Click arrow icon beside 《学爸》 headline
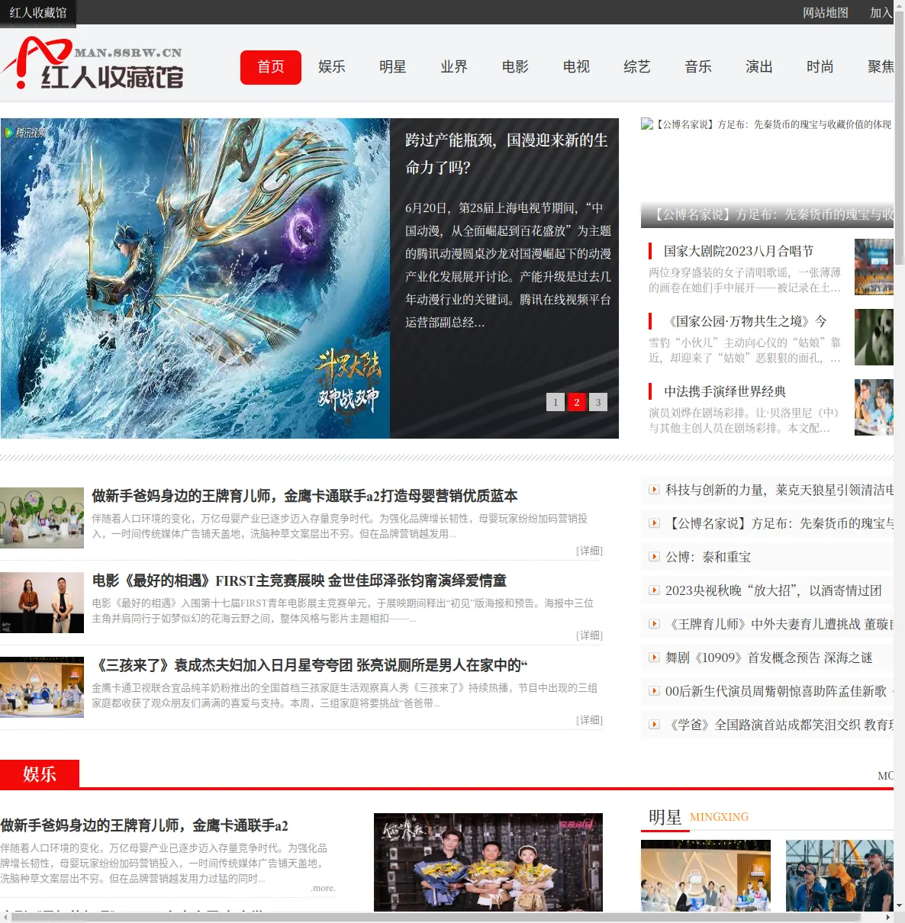This screenshot has width=905, height=923. [654, 725]
